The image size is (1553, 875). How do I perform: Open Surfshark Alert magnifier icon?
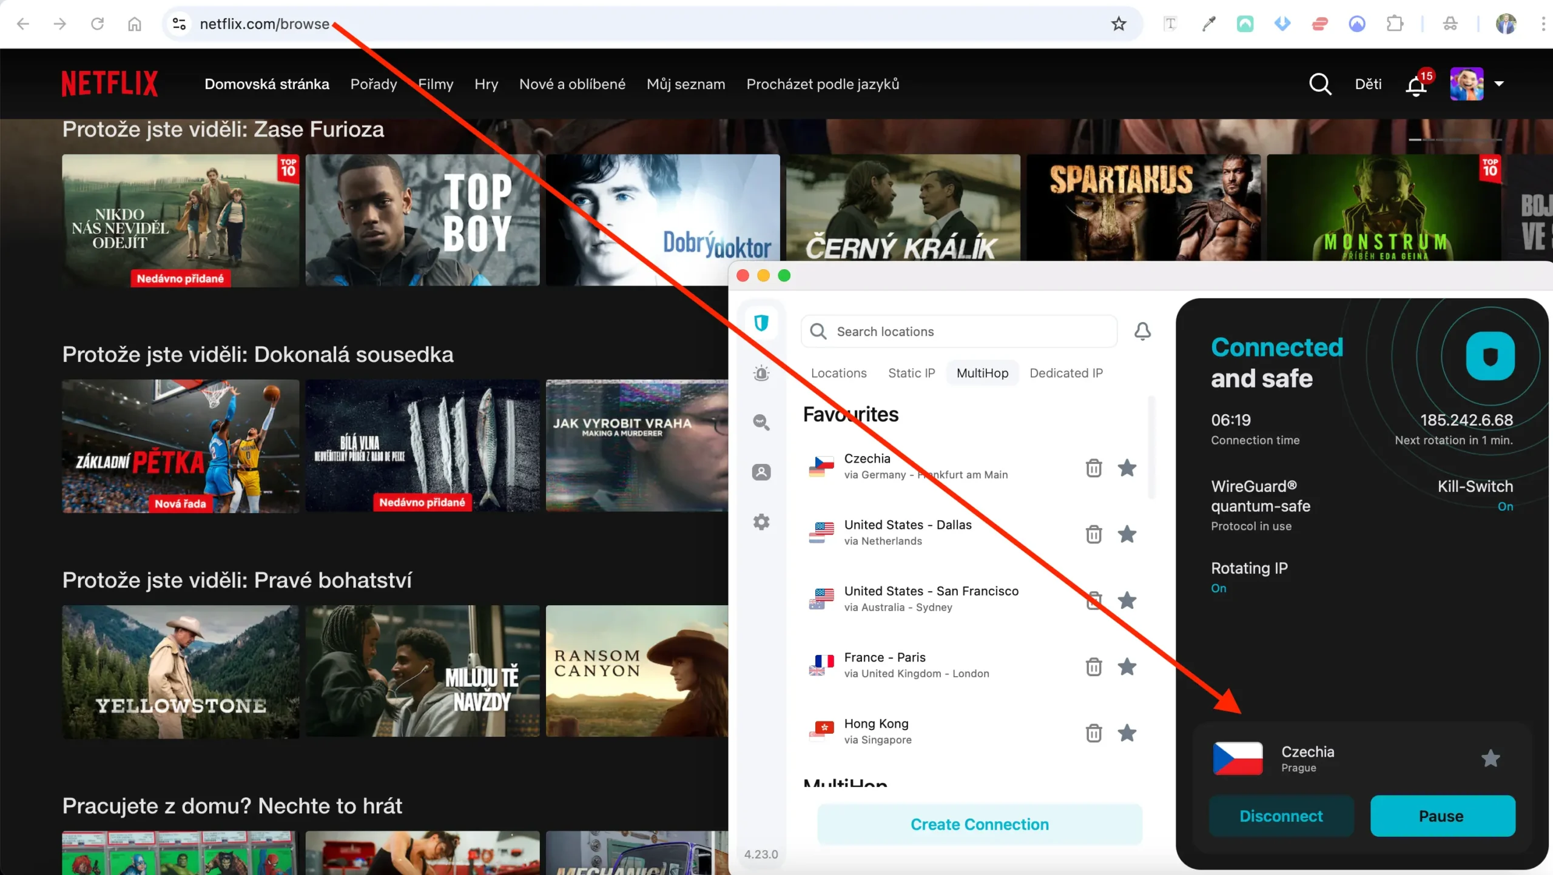[762, 422]
